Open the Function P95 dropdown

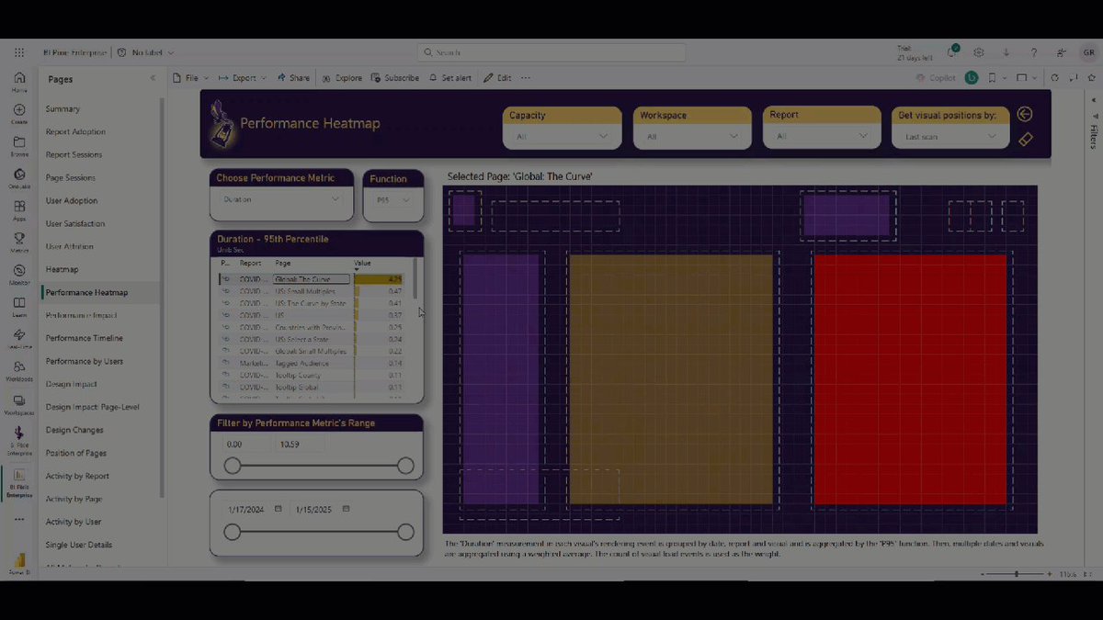pyautogui.click(x=393, y=199)
